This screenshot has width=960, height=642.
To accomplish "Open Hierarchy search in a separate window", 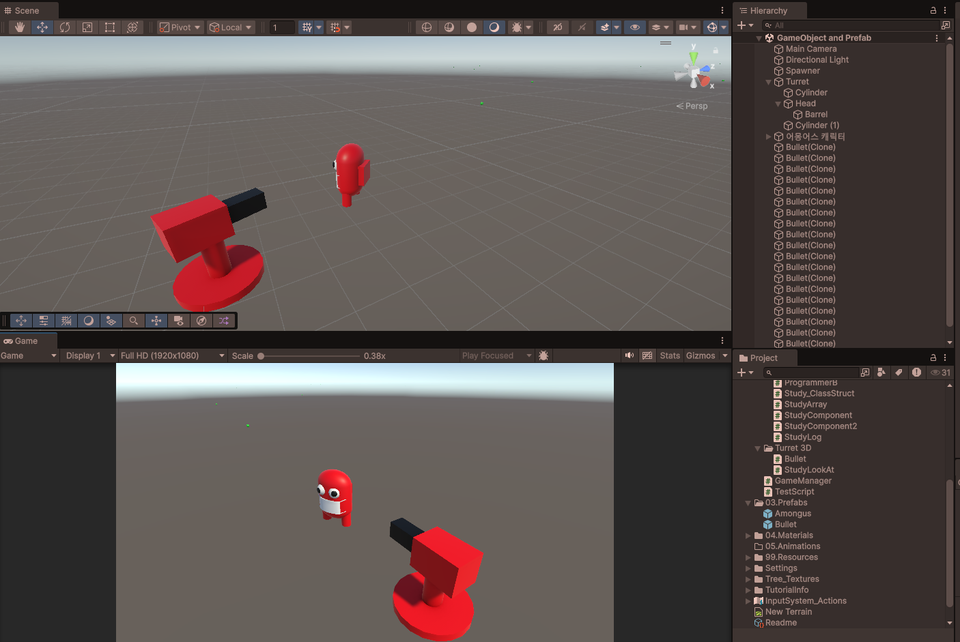I will coord(946,25).
